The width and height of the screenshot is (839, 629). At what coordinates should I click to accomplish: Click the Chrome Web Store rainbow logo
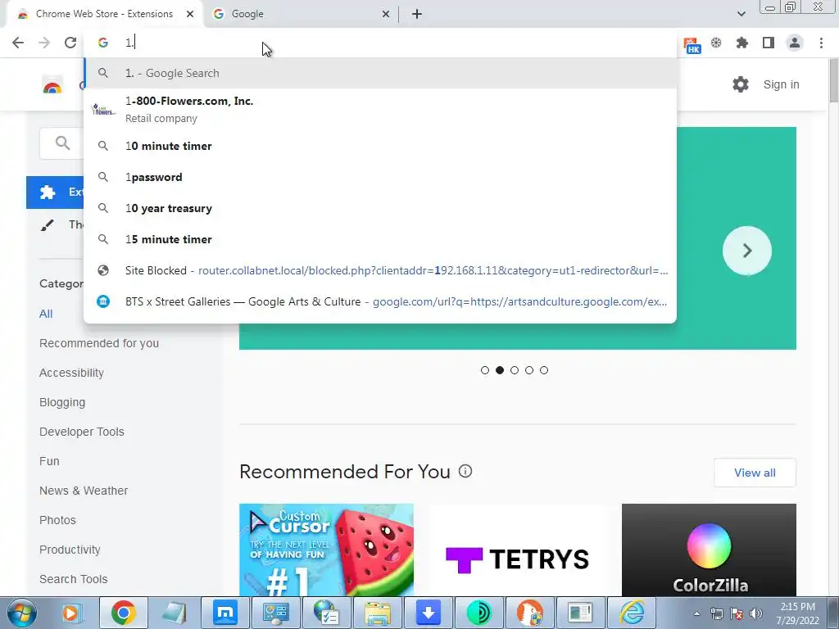[52, 85]
